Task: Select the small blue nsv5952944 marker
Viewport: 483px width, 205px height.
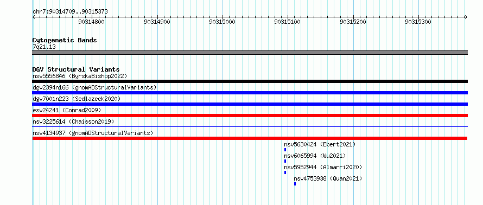Action: coord(285,172)
